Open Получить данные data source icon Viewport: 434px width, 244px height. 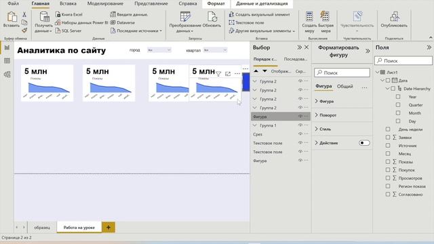(44, 17)
